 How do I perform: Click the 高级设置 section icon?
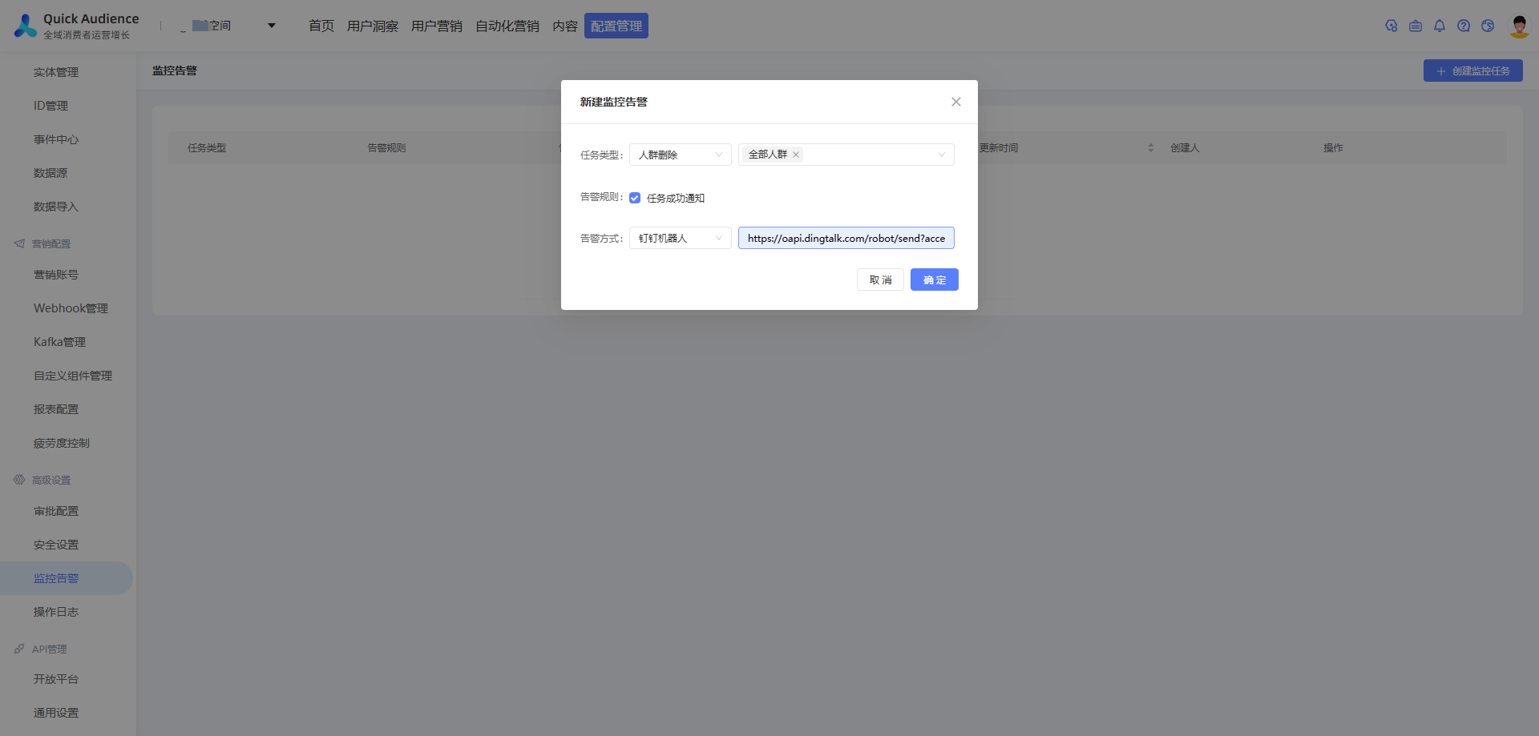point(19,480)
